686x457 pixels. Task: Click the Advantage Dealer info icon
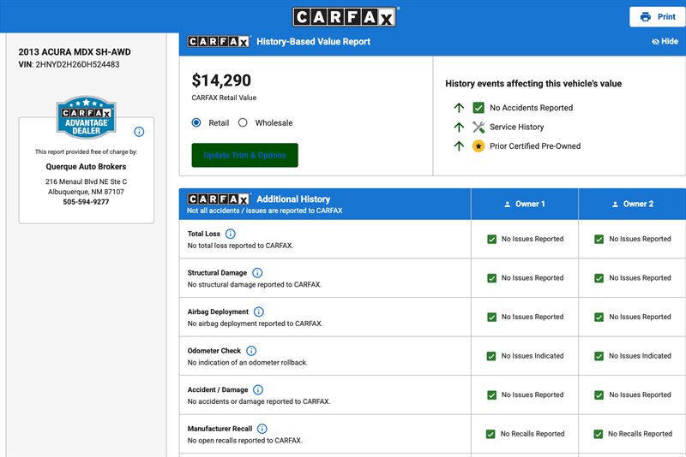[x=139, y=132]
